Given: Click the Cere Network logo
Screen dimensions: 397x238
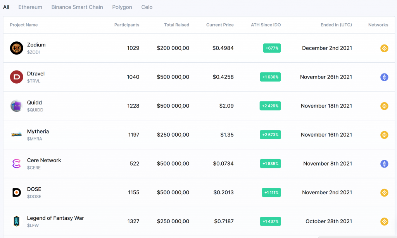Looking at the screenshot, I should (x=16, y=164).
